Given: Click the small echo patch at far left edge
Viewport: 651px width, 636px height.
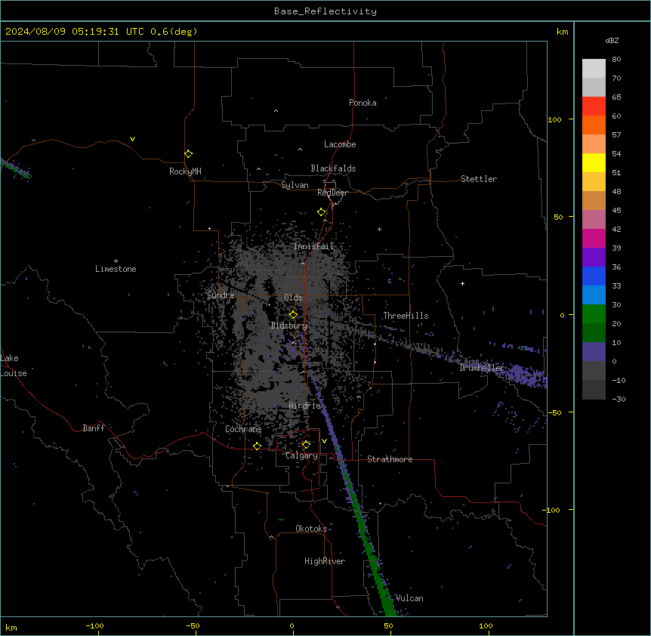Looking at the screenshot, I should (14, 168).
